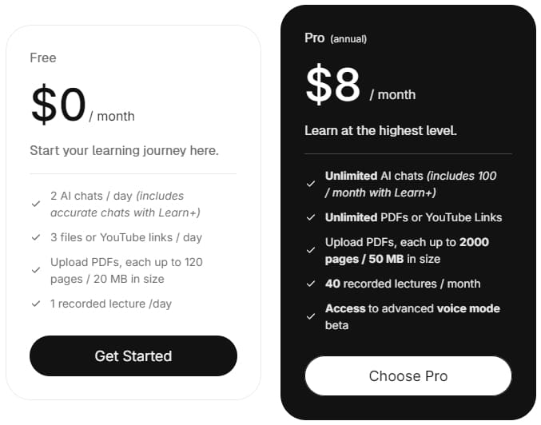Click checkmark beside advanced voice mode beta
The height and width of the screenshot is (425, 541).
coord(311,316)
